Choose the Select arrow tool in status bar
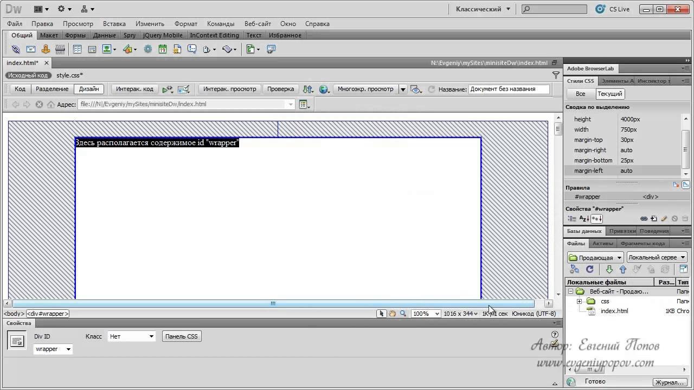Viewport: 694px width, 390px height. click(x=382, y=314)
